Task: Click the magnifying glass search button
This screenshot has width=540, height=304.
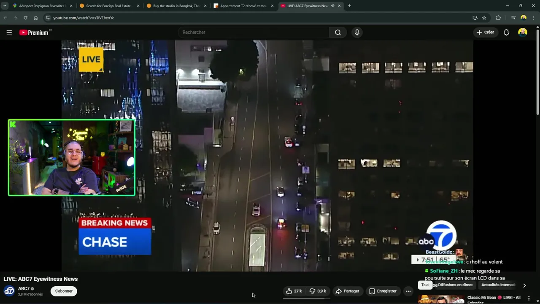Action: [x=338, y=32]
